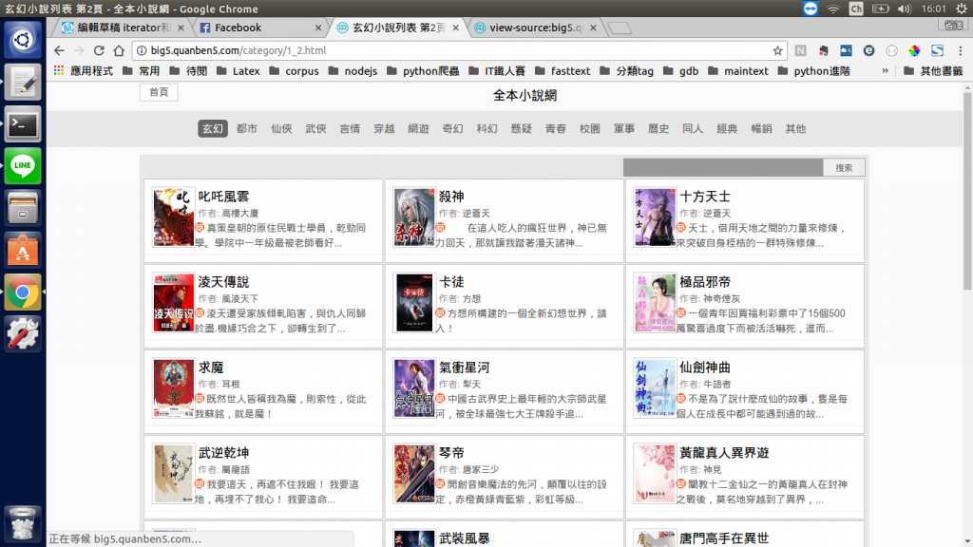Close the Facebook tab
The height and width of the screenshot is (547, 973).
tap(318, 28)
